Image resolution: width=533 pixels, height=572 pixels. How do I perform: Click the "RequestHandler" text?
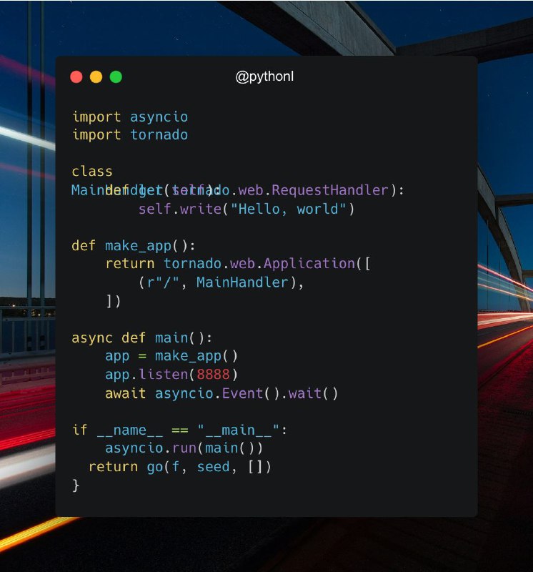click(329, 190)
